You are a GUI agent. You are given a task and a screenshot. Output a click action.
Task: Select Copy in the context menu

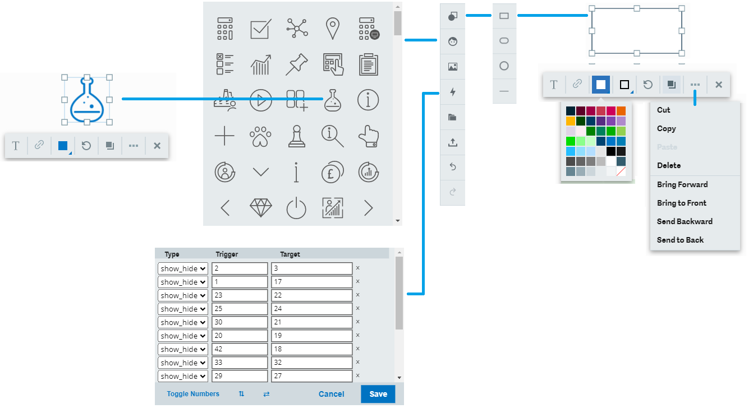pyautogui.click(x=666, y=128)
